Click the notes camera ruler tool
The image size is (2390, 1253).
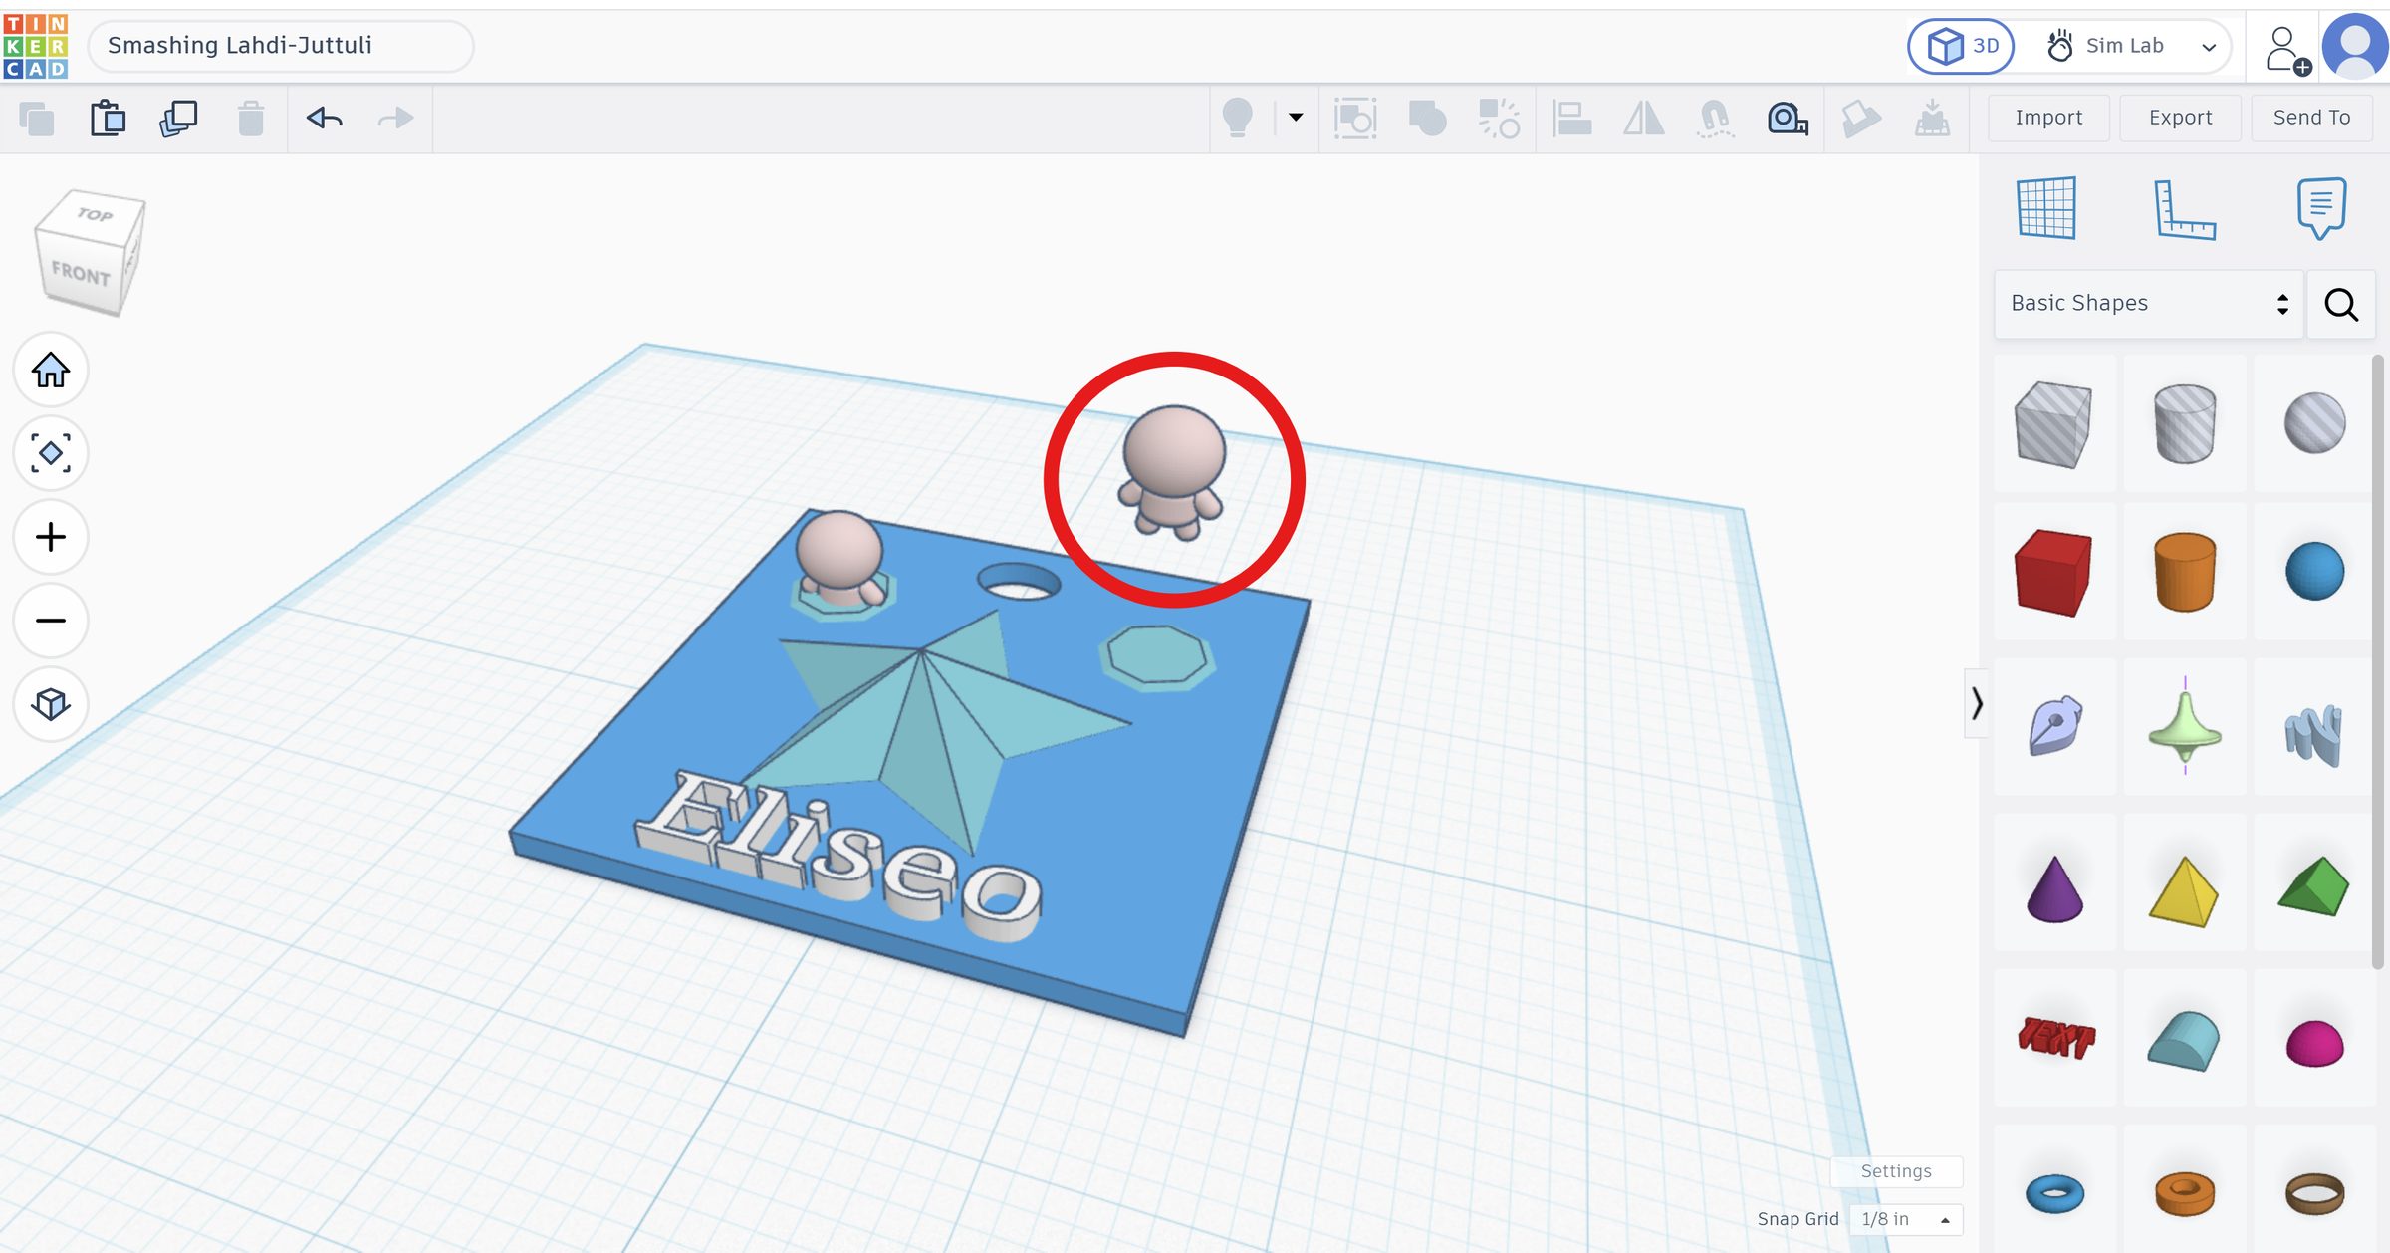click(x=1788, y=119)
